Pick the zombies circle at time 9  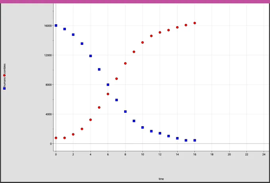point(134,52)
